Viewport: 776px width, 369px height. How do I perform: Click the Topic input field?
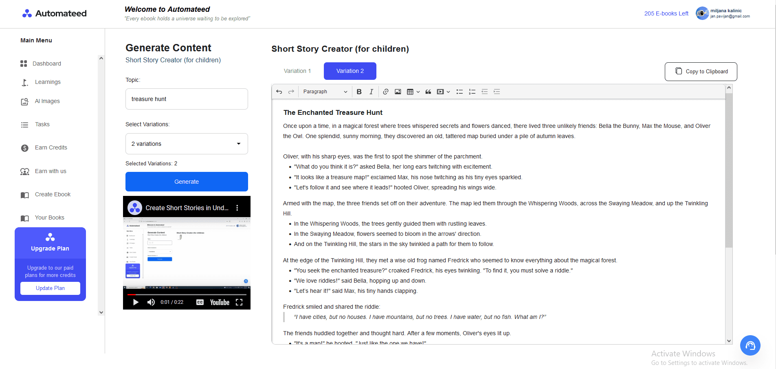(187, 99)
